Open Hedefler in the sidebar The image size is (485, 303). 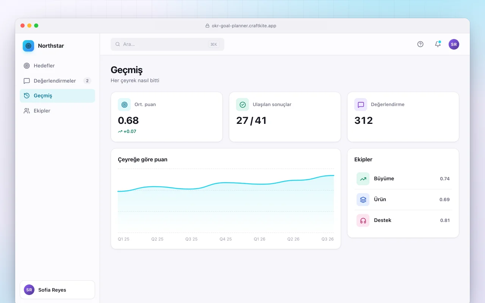pyautogui.click(x=57, y=66)
